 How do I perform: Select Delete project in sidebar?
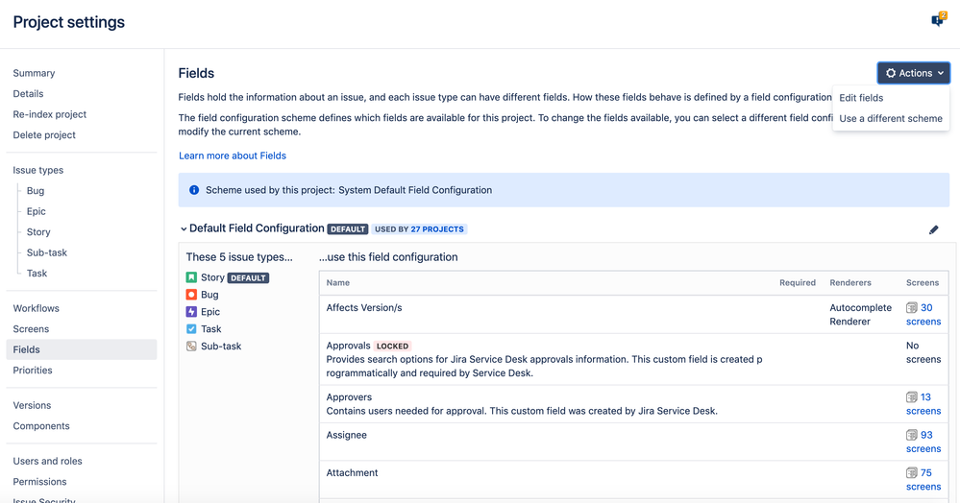pyautogui.click(x=44, y=135)
